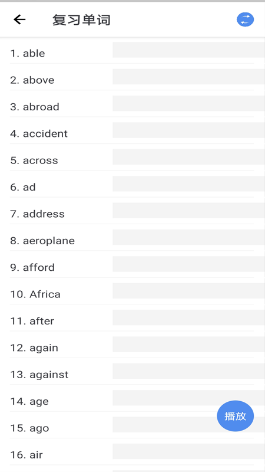Tap the blue swap toggle icon

[x=245, y=20]
